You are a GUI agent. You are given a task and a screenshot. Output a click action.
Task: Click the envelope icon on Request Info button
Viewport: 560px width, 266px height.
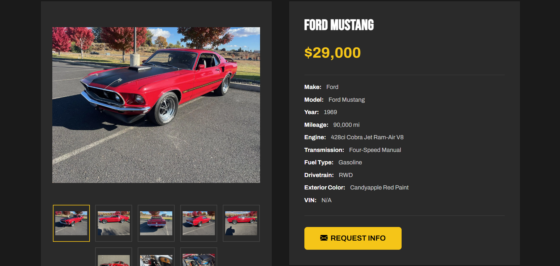pos(324,238)
